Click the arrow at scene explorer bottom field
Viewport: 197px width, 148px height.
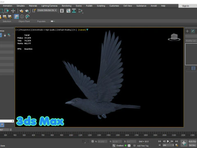pos(13,121)
